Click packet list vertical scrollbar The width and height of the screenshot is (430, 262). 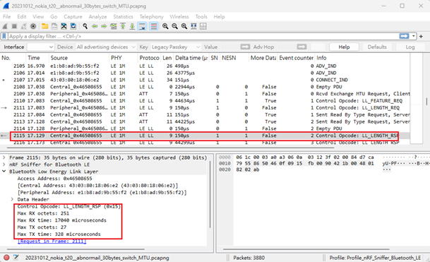point(426,101)
